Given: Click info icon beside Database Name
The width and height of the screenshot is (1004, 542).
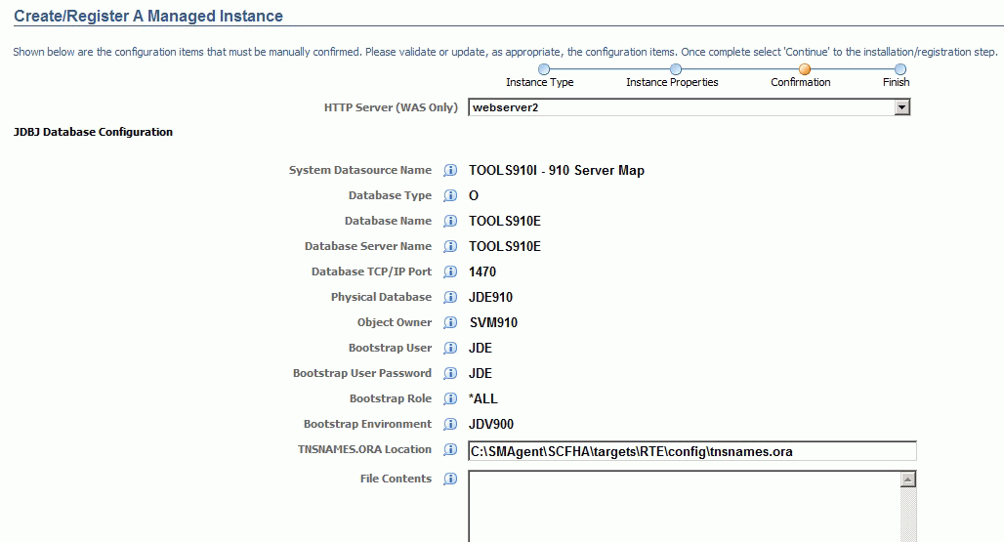Looking at the screenshot, I should click(450, 222).
